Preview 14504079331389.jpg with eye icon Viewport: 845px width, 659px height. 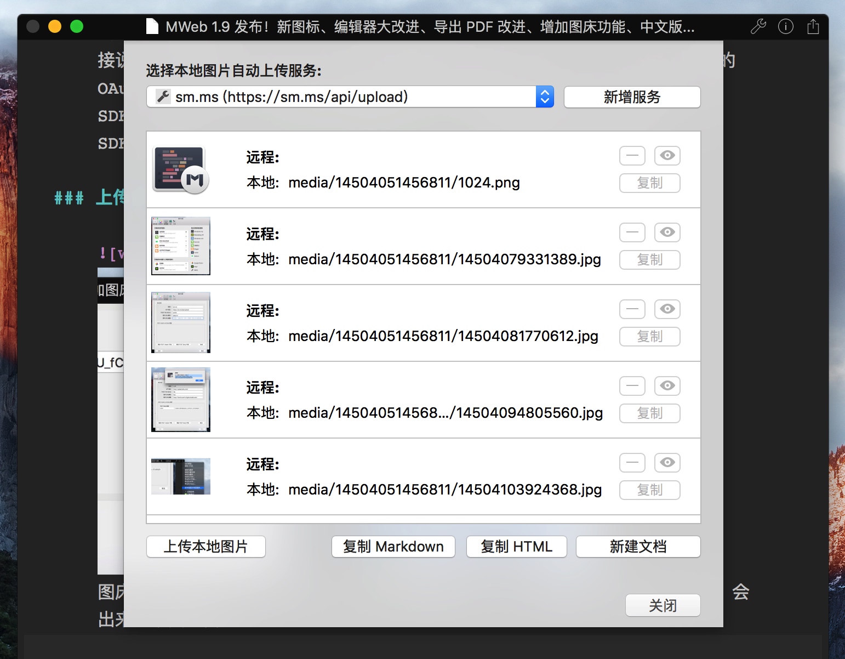coord(667,232)
